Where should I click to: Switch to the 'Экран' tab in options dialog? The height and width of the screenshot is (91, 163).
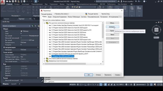50,17
